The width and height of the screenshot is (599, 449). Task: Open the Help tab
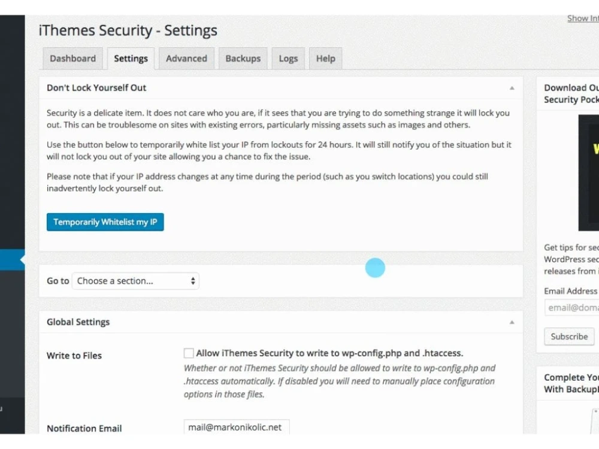click(325, 59)
